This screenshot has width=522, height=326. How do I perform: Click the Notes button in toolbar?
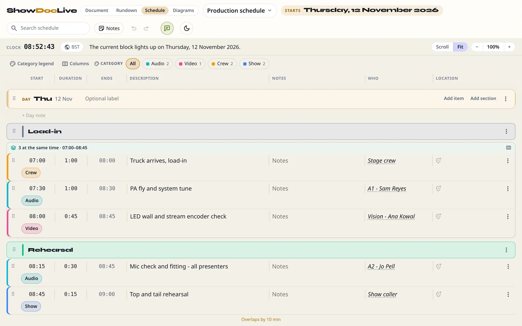[109, 28]
